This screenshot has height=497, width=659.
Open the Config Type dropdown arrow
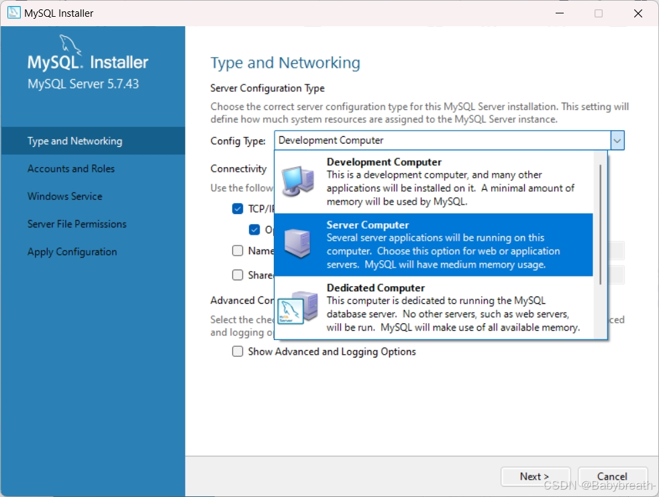[617, 140]
